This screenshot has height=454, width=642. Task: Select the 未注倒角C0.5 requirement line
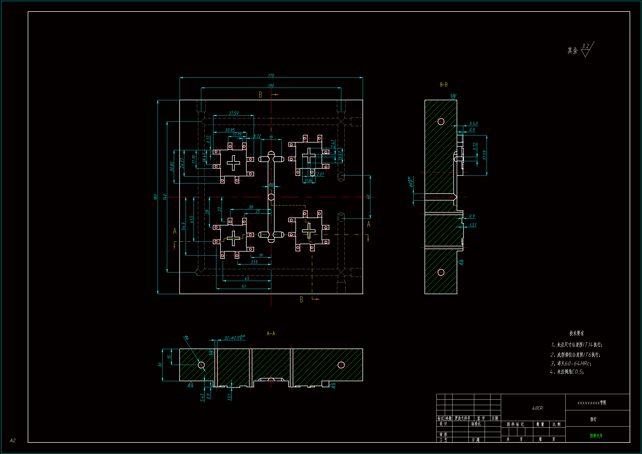(566, 372)
